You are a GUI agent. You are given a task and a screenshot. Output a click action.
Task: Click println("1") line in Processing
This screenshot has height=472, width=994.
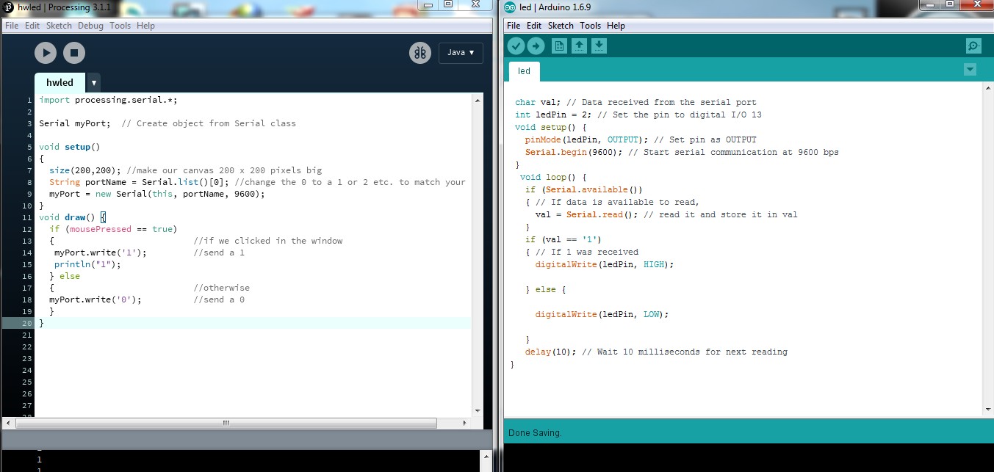pos(87,264)
